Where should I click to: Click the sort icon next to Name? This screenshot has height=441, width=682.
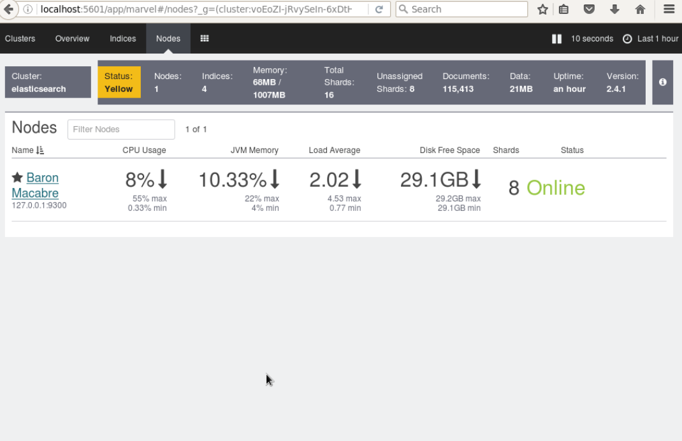coord(40,150)
